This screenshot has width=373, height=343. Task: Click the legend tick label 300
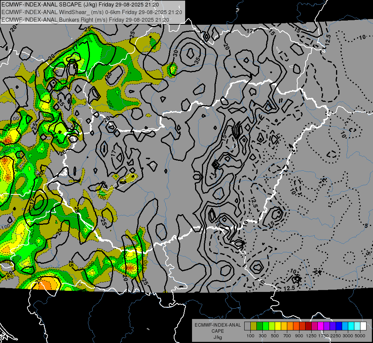coord(263,336)
